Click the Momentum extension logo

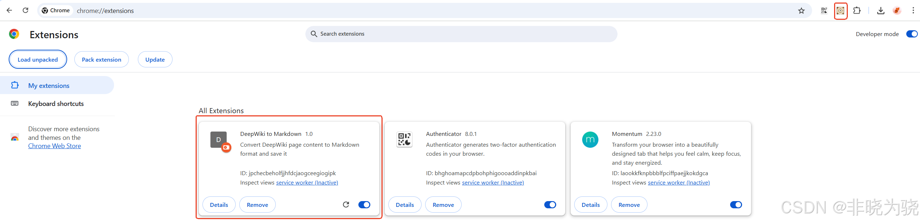pyautogui.click(x=590, y=140)
